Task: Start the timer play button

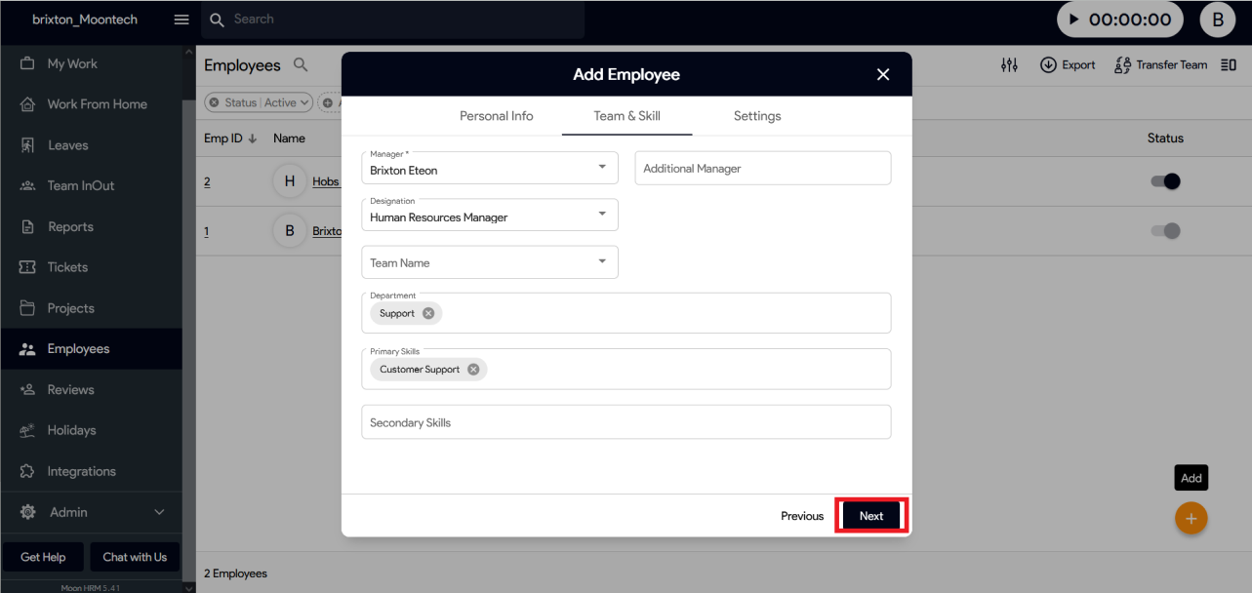Action: (1074, 20)
